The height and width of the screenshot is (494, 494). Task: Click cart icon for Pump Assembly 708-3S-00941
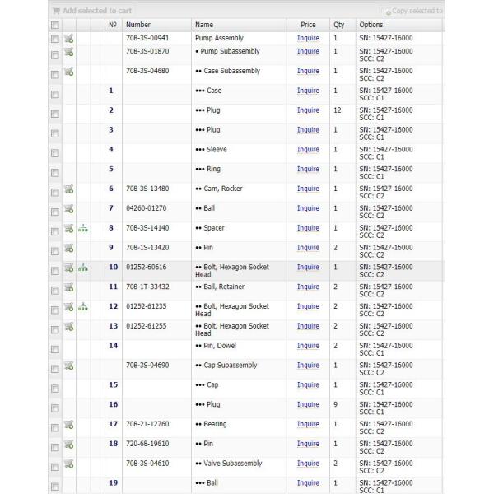pyautogui.click(x=69, y=37)
